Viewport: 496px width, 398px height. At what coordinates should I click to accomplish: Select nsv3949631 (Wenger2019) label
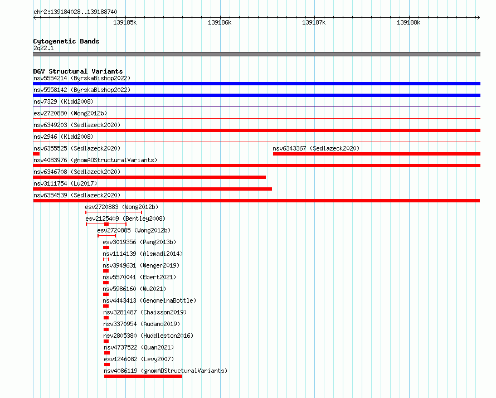click(141, 265)
